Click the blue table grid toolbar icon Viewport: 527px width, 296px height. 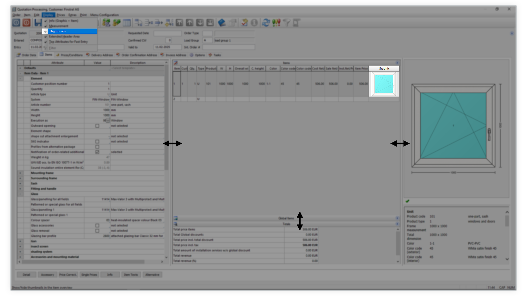pos(127,22)
